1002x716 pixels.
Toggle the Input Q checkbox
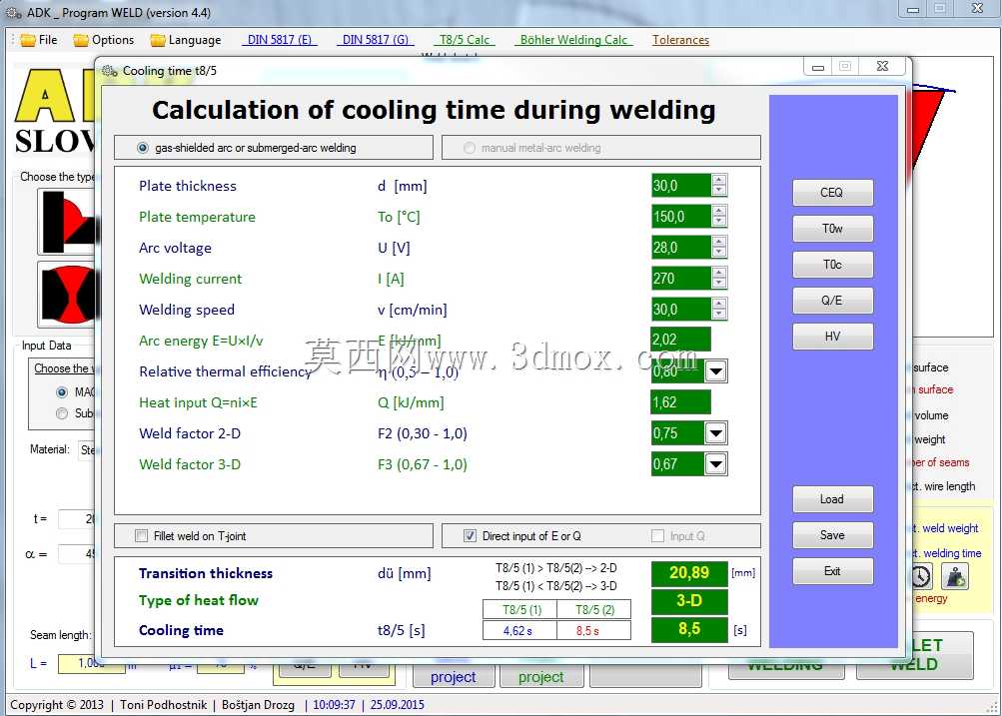tap(657, 536)
